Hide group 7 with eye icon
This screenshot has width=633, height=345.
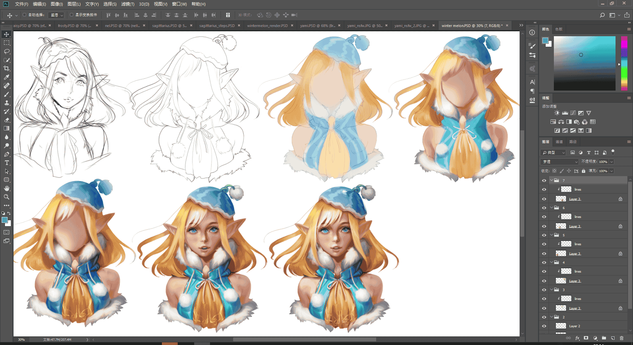[544, 180]
